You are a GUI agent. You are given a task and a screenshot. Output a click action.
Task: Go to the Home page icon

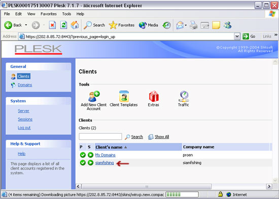[x=75, y=25]
